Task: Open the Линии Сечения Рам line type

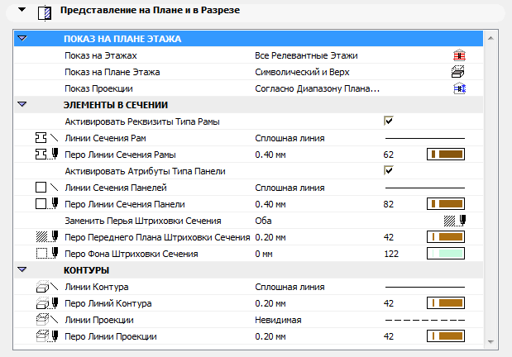Action: 289,138
